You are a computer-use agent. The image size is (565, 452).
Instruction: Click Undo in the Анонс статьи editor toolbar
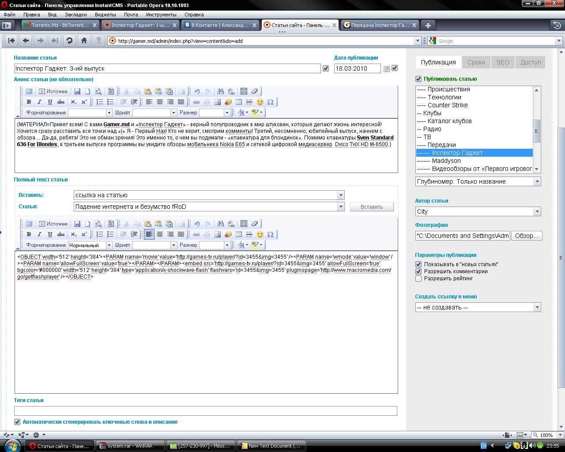click(x=197, y=91)
